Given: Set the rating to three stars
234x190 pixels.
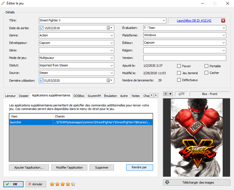Looking at the screenshot, I should (x=63, y=184).
